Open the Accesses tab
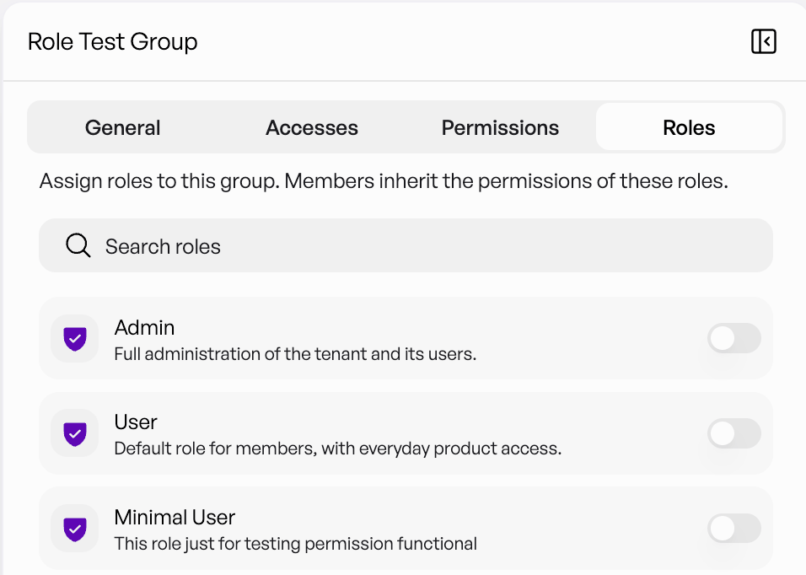Image resolution: width=806 pixels, height=575 pixels. coord(311,127)
